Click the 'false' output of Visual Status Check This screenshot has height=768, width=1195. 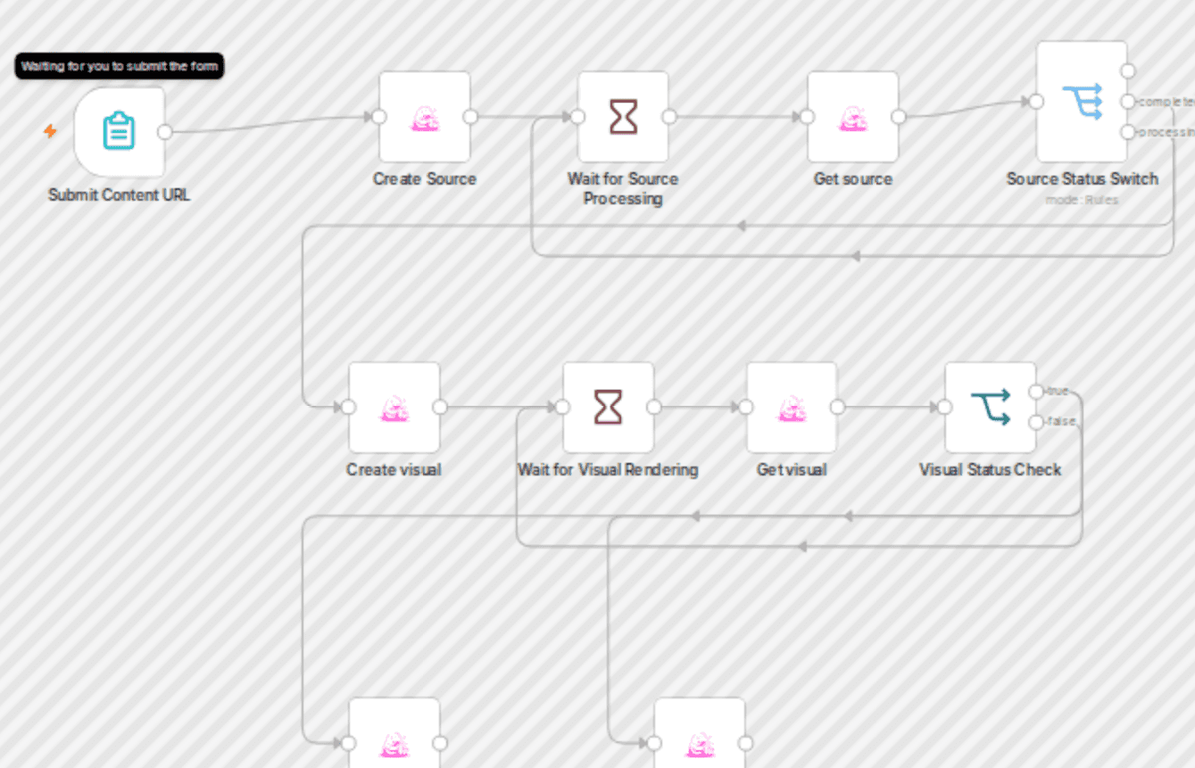click(1036, 422)
